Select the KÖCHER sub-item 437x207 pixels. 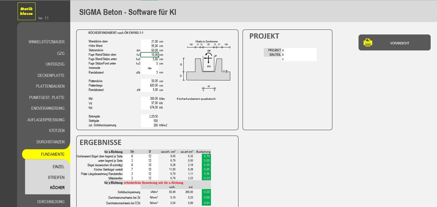tap(57, 188)
